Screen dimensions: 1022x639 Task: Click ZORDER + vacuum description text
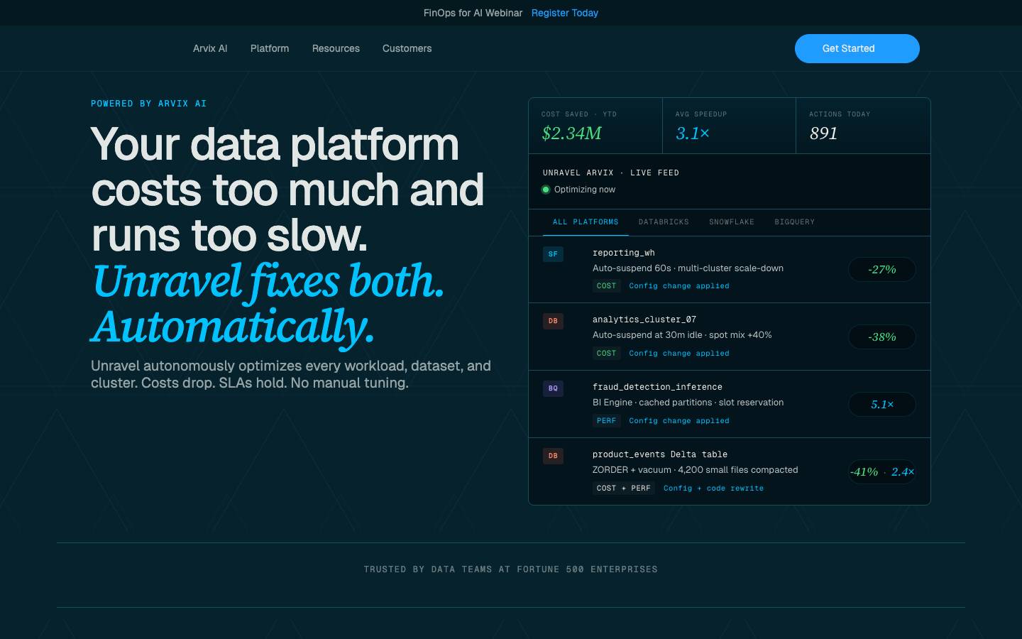click(x=695, y=470)
